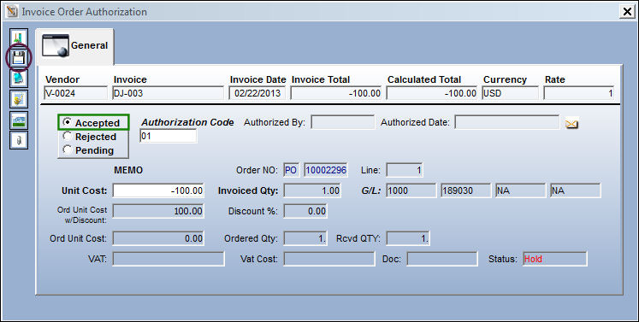Click the Invoice field DJ-003
Viewport: 639px width, 322px height.
tap(169, 93)
